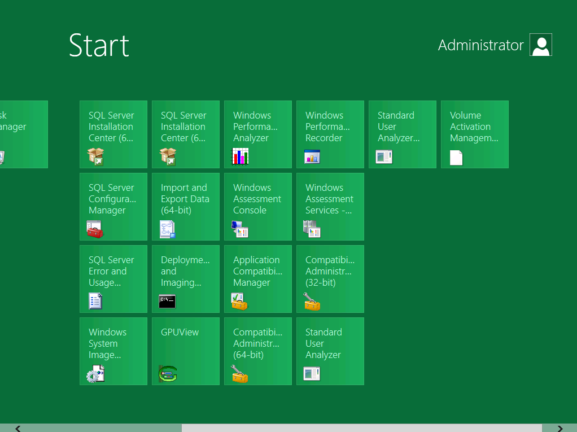Open SQL Server Installation Center (64-bit)
577x432 pixels.
(x=113, y=134)
